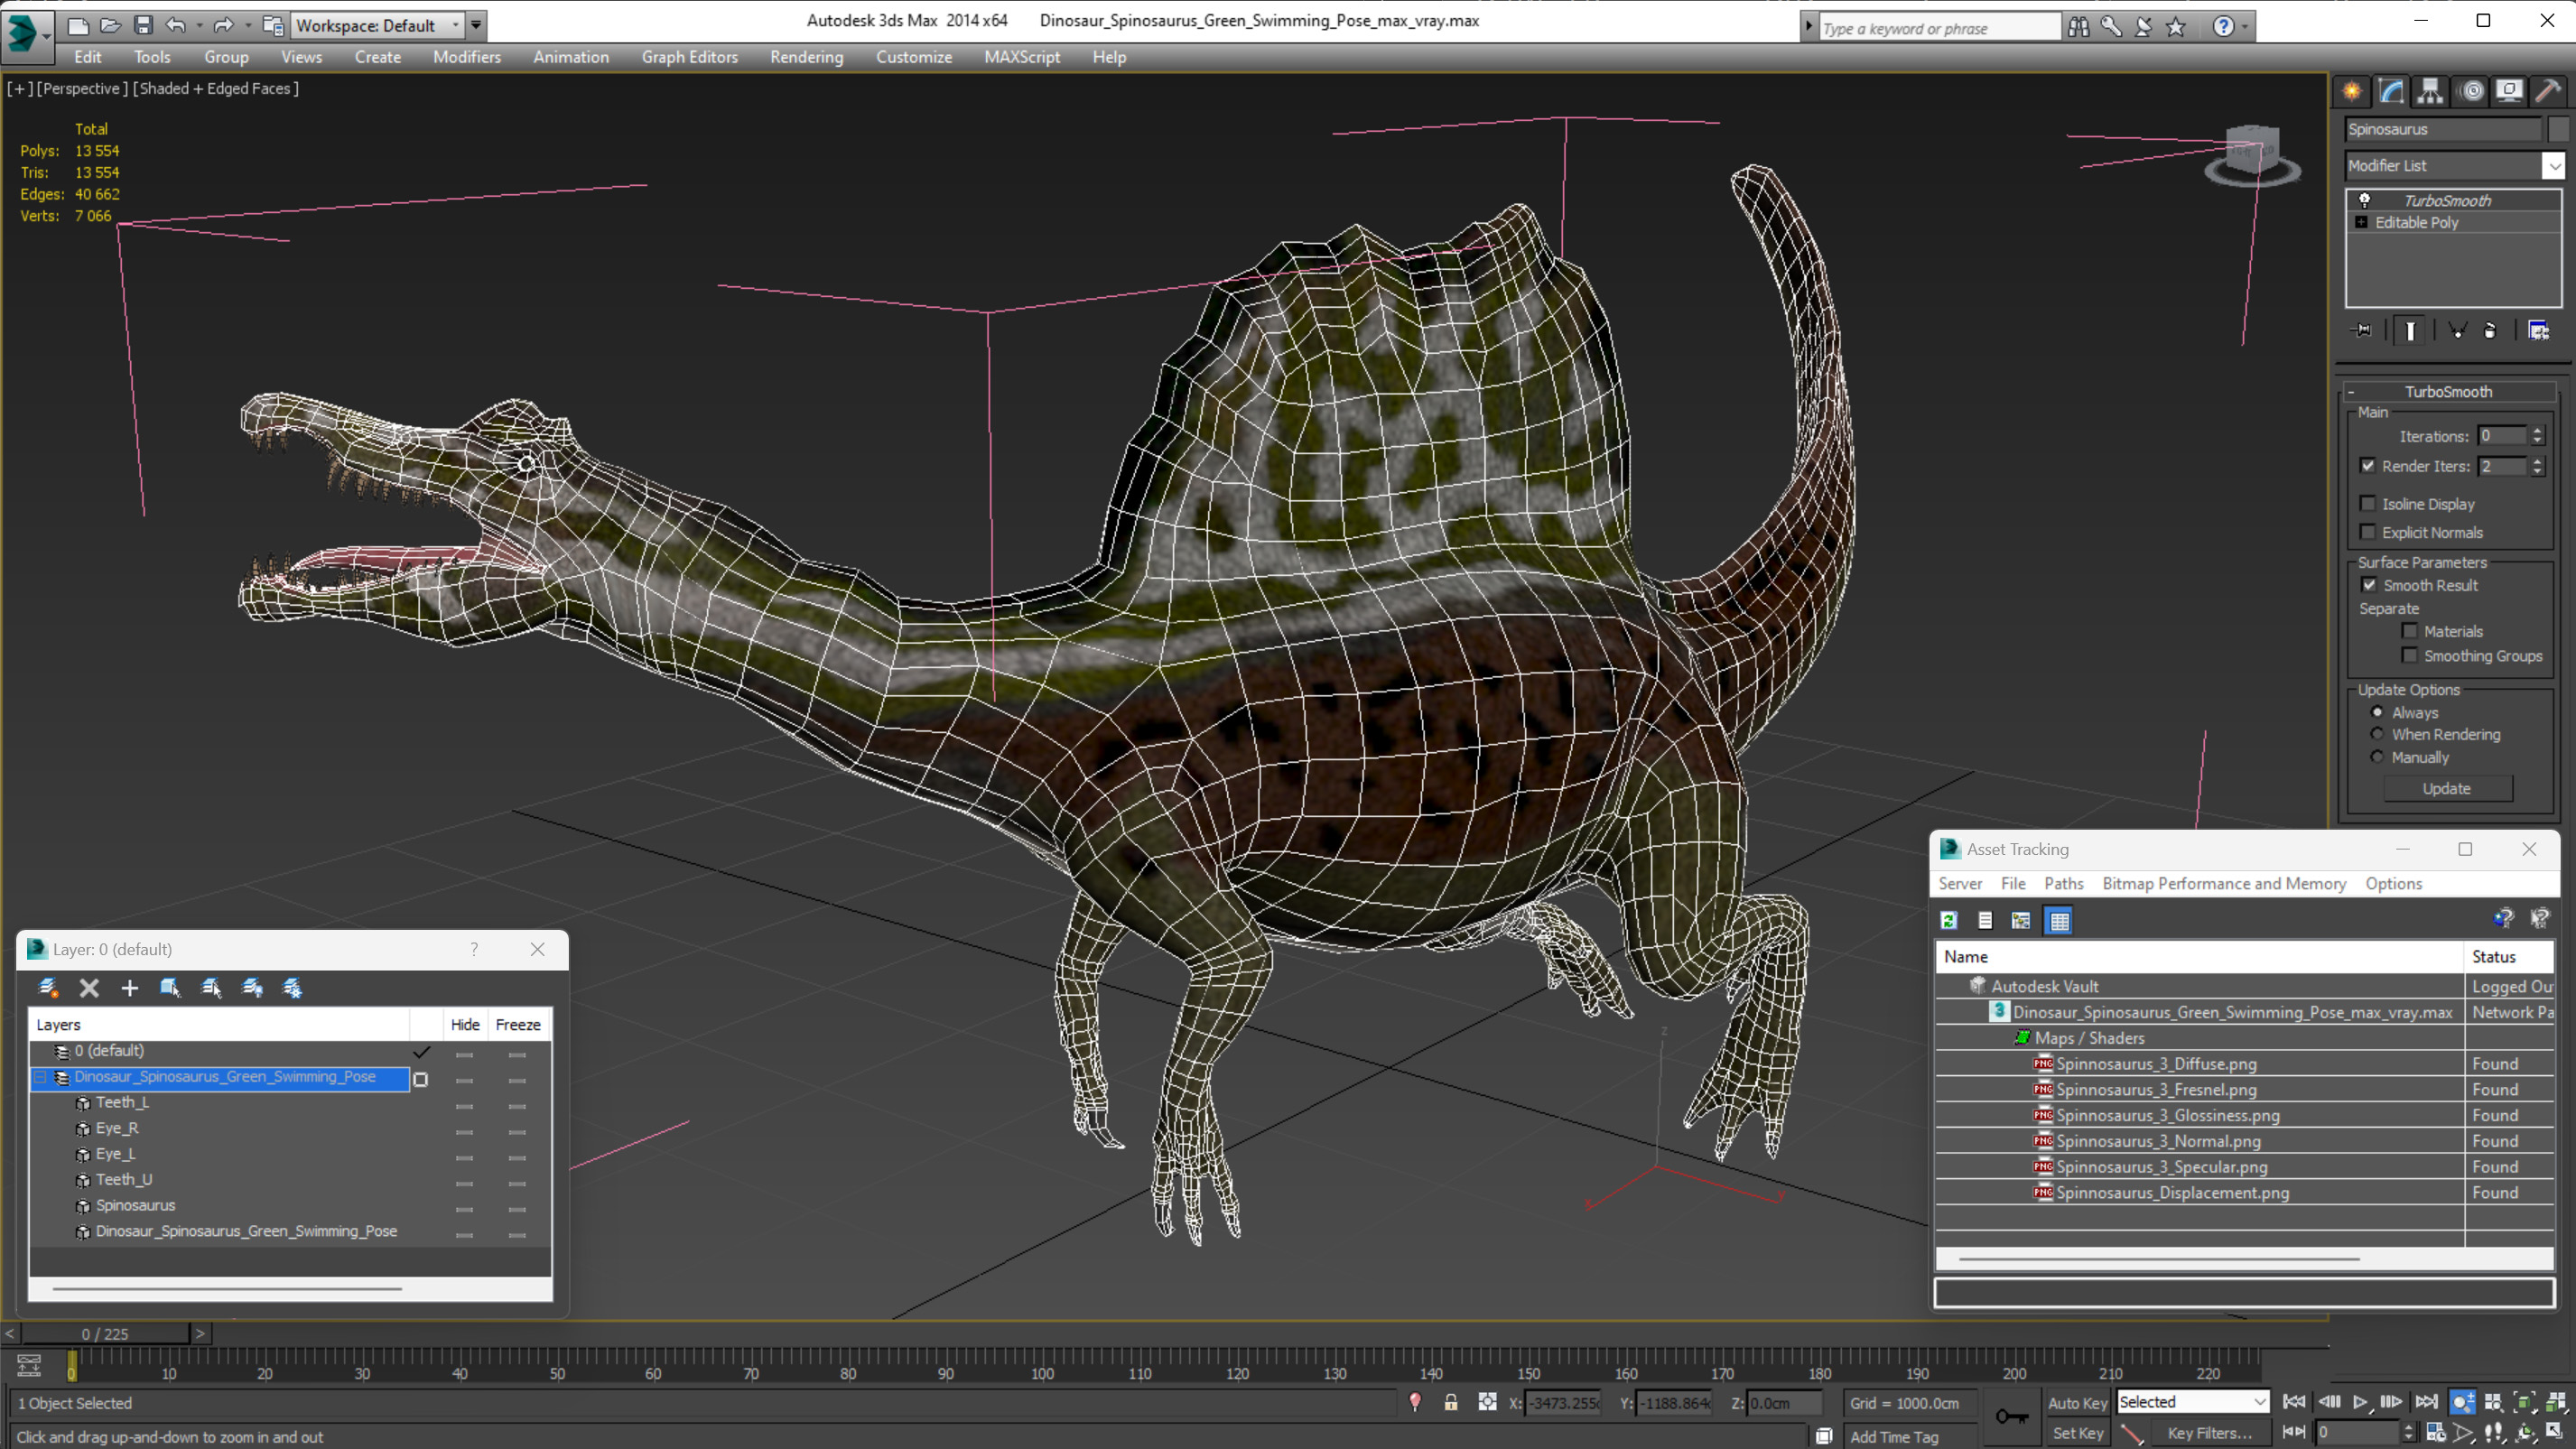Viewport: 2576px width, 1449px height.
Task: Open the Motion command panel tab
Action: click(x=2471, y=91)
